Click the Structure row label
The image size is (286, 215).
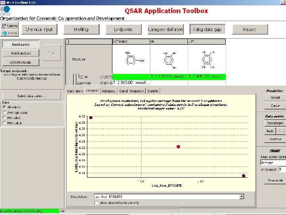tap(78, 59)
